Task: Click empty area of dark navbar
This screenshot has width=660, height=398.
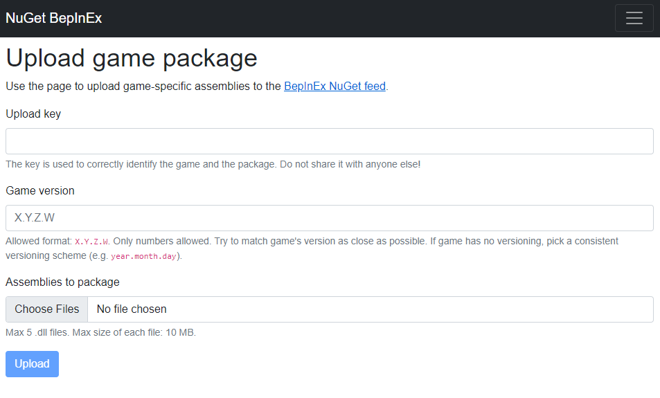Action: (346, 19)
